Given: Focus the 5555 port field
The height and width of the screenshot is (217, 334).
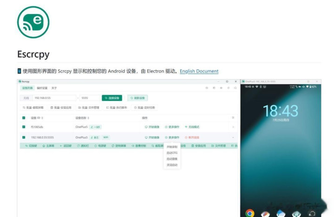Looking at the screenshot, I should (90, 98).
